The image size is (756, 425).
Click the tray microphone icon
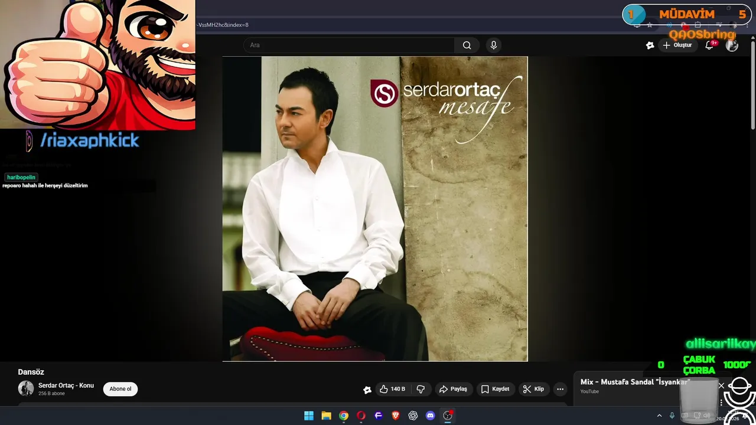coord(672,416)
